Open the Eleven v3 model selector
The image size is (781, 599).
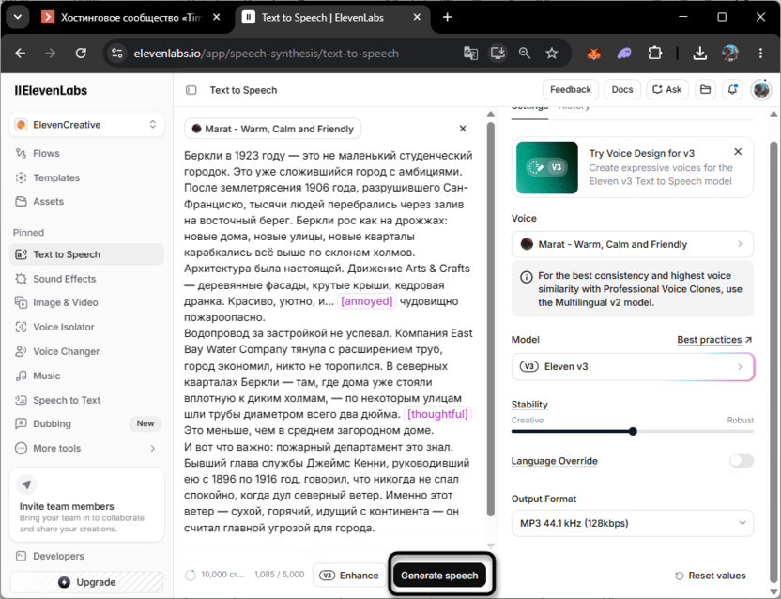click(633, 367)
